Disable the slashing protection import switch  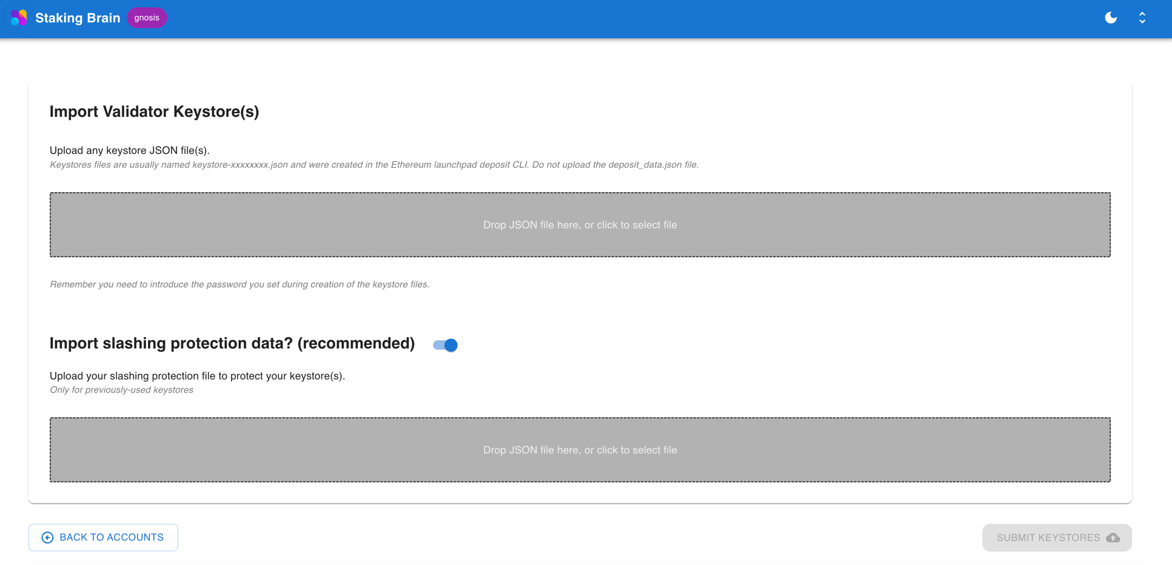(446, 345)
